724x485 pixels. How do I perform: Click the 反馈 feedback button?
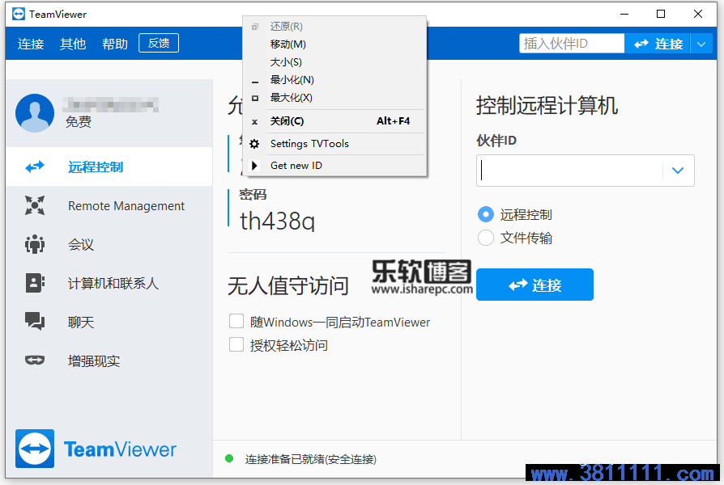[x=158, y=43]
